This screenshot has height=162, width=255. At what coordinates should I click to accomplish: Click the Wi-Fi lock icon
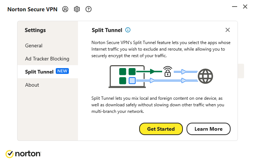coord(168,71)
